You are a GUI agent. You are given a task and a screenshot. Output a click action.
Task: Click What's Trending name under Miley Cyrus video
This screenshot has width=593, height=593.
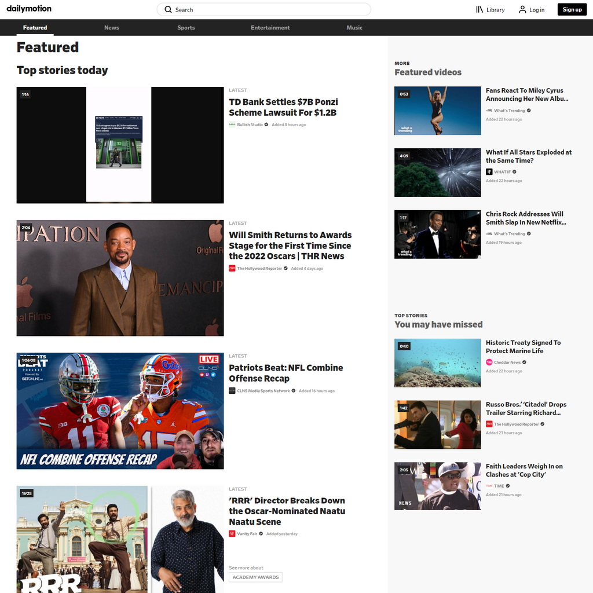[510, 111]
